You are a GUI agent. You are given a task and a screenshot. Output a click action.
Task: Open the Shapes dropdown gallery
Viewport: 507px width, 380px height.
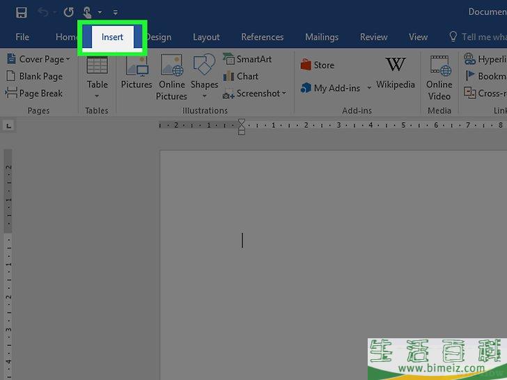tap(204, 95)
